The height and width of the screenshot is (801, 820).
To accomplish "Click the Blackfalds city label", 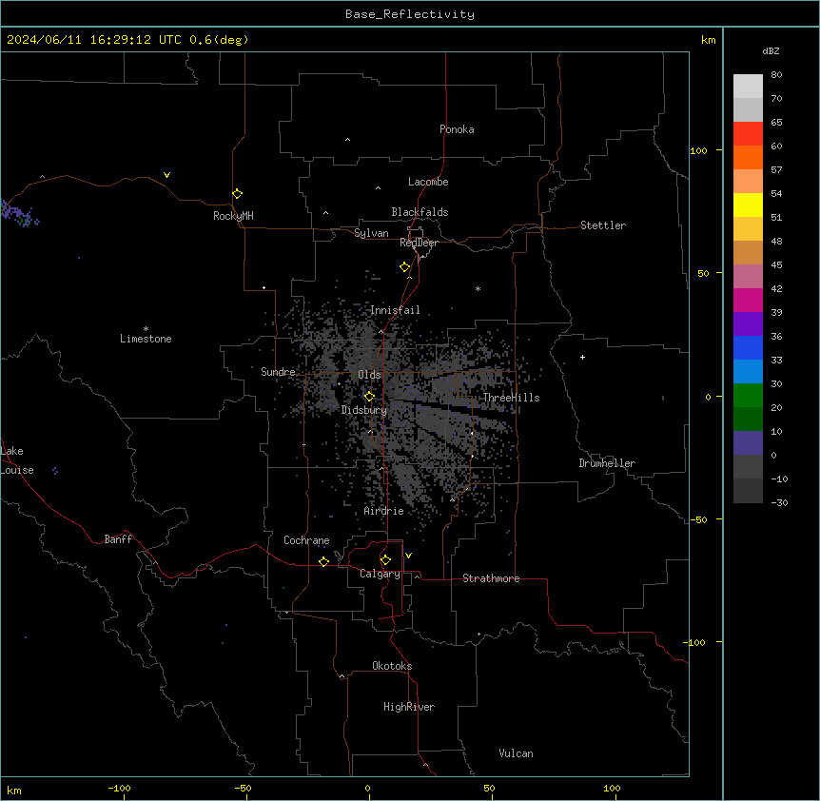I will (x=420, y=212).
